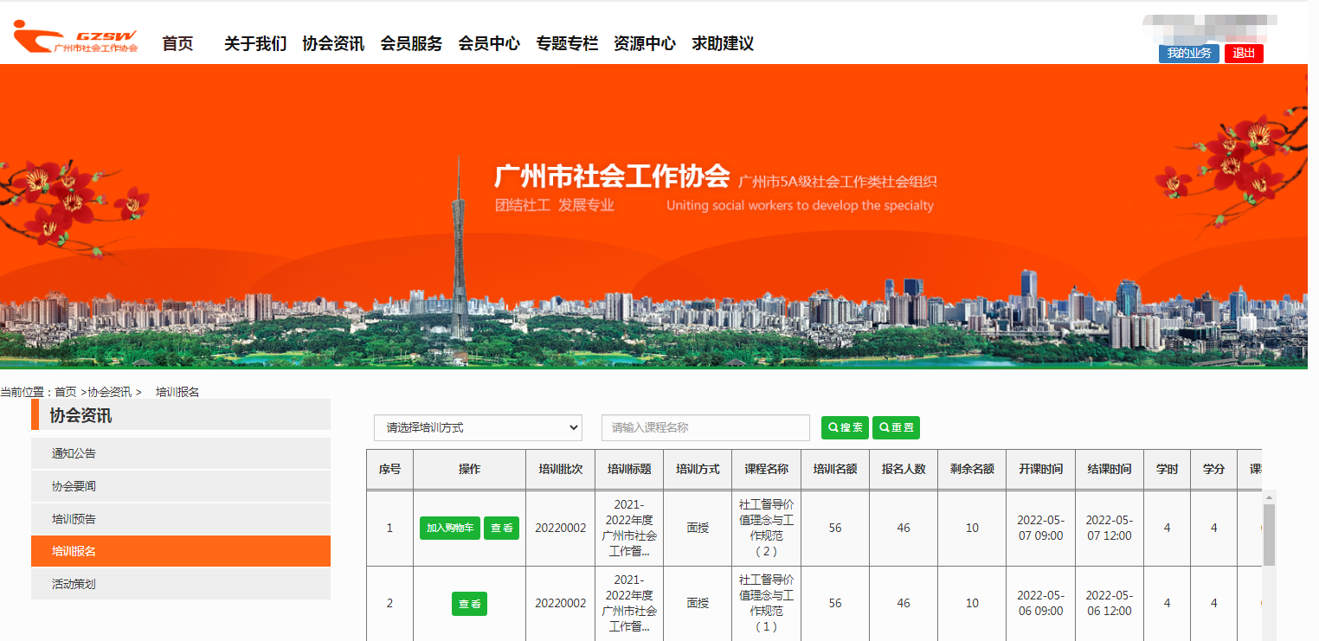The width and height of the screenshot is (1319, 641).
Task: Expand the 请选择培训方式 dropdown
Action: (x=478, y=427)
